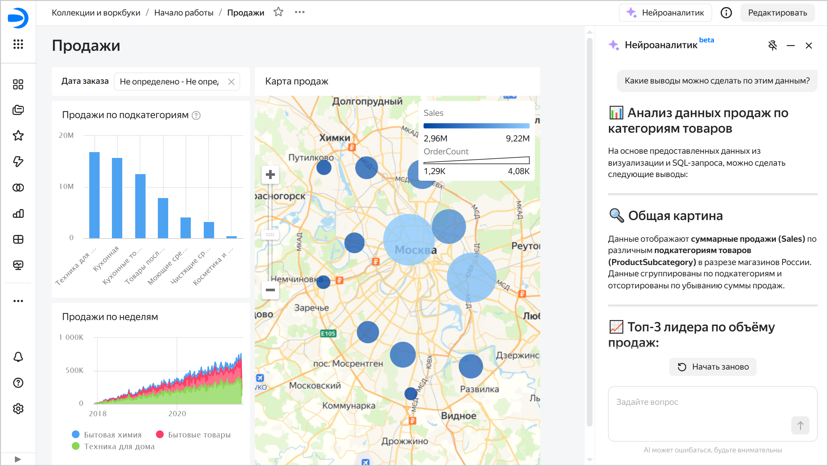
Task: Open the apps grid menu in sidebar
Action: point(18,44)
